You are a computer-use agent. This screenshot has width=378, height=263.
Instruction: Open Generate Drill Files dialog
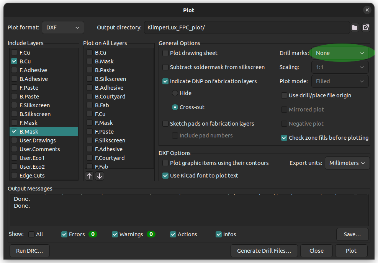click(264, 251)
